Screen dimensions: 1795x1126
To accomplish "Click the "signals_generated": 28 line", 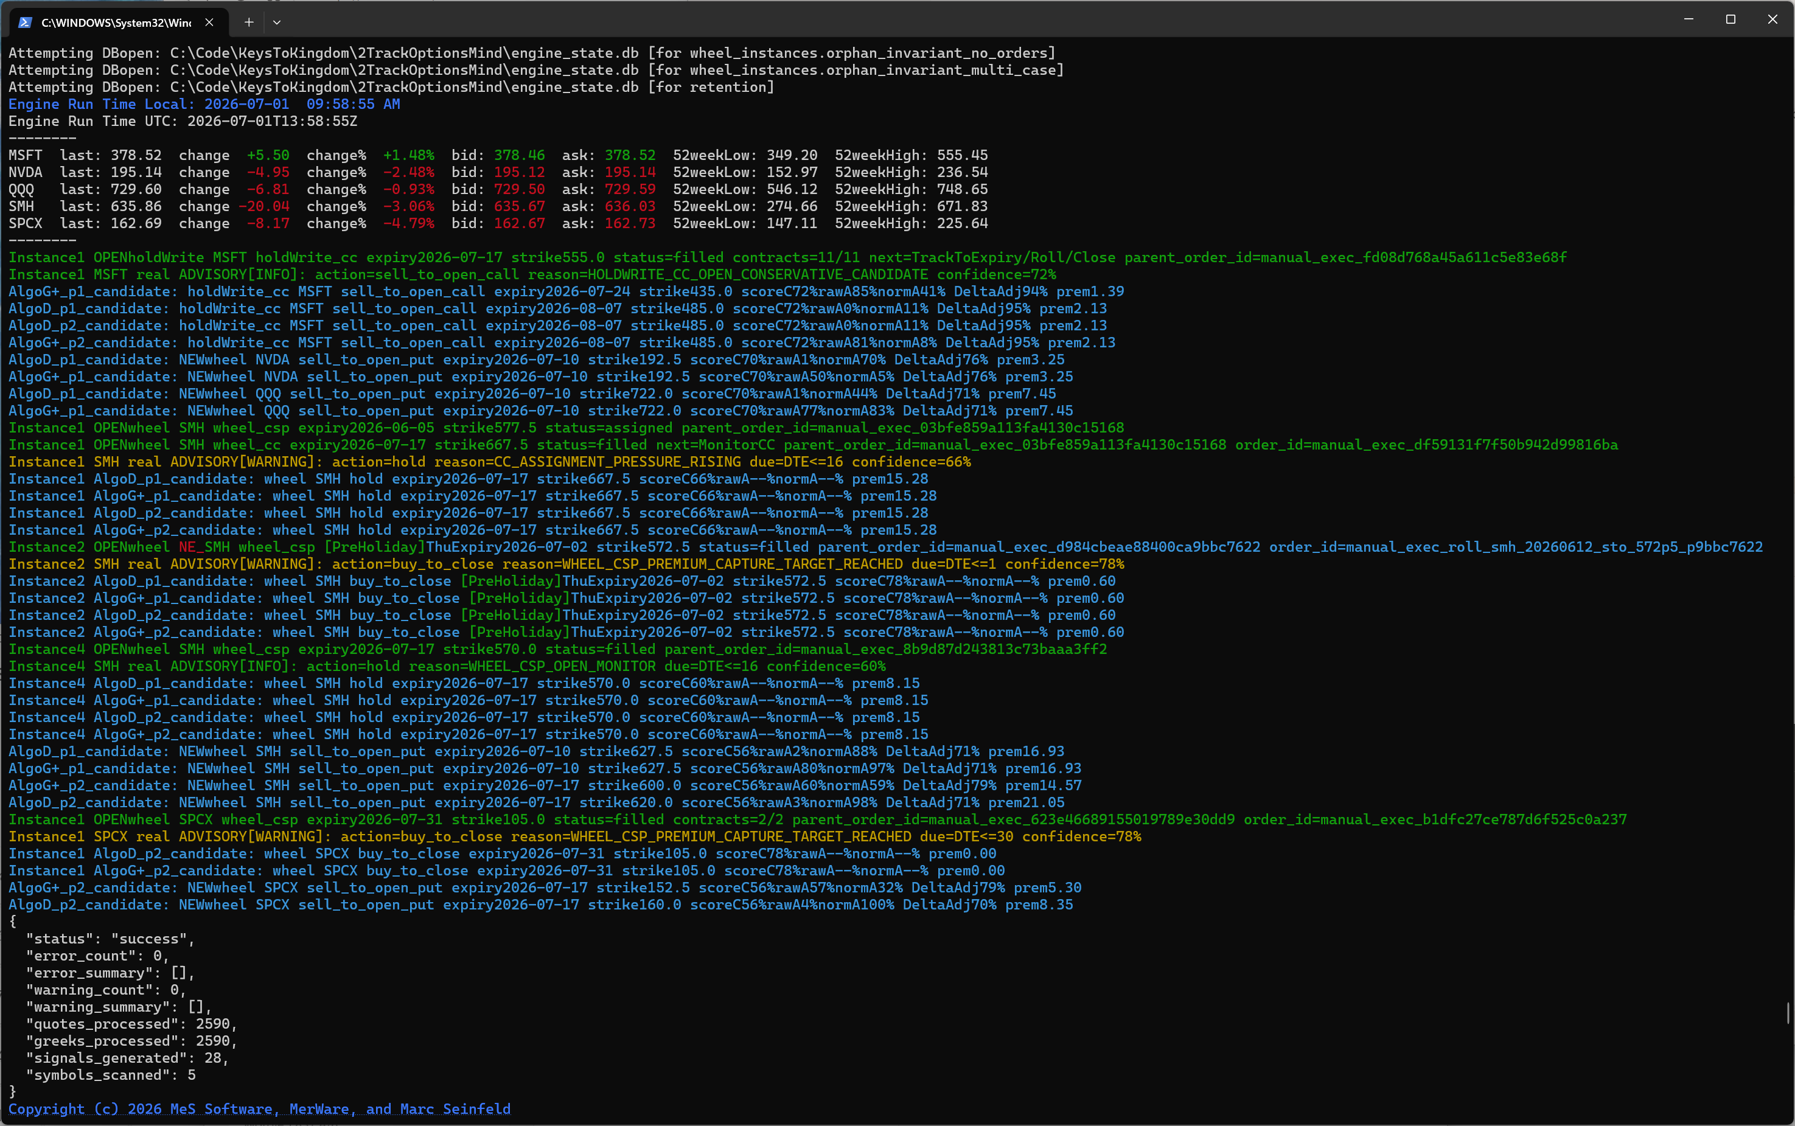I will (127, 1058).
